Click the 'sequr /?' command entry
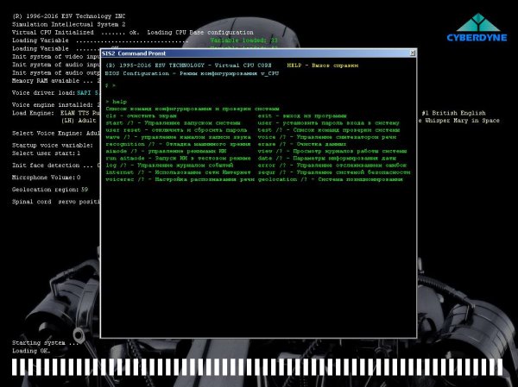 coord(333,172)
